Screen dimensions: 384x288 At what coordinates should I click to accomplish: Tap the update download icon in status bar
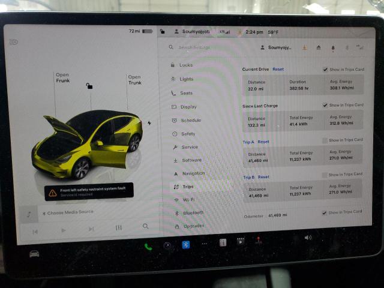(x=240, y=32)
